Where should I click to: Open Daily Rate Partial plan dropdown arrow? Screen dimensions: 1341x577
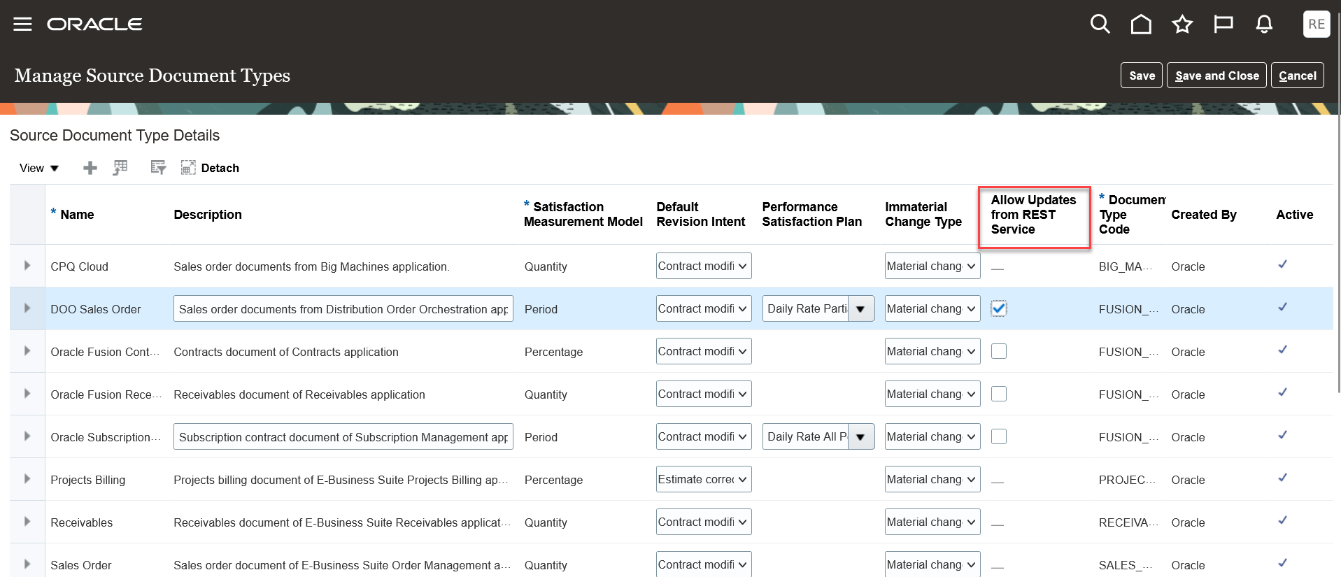pyautogui.click(x=861, y=309)
